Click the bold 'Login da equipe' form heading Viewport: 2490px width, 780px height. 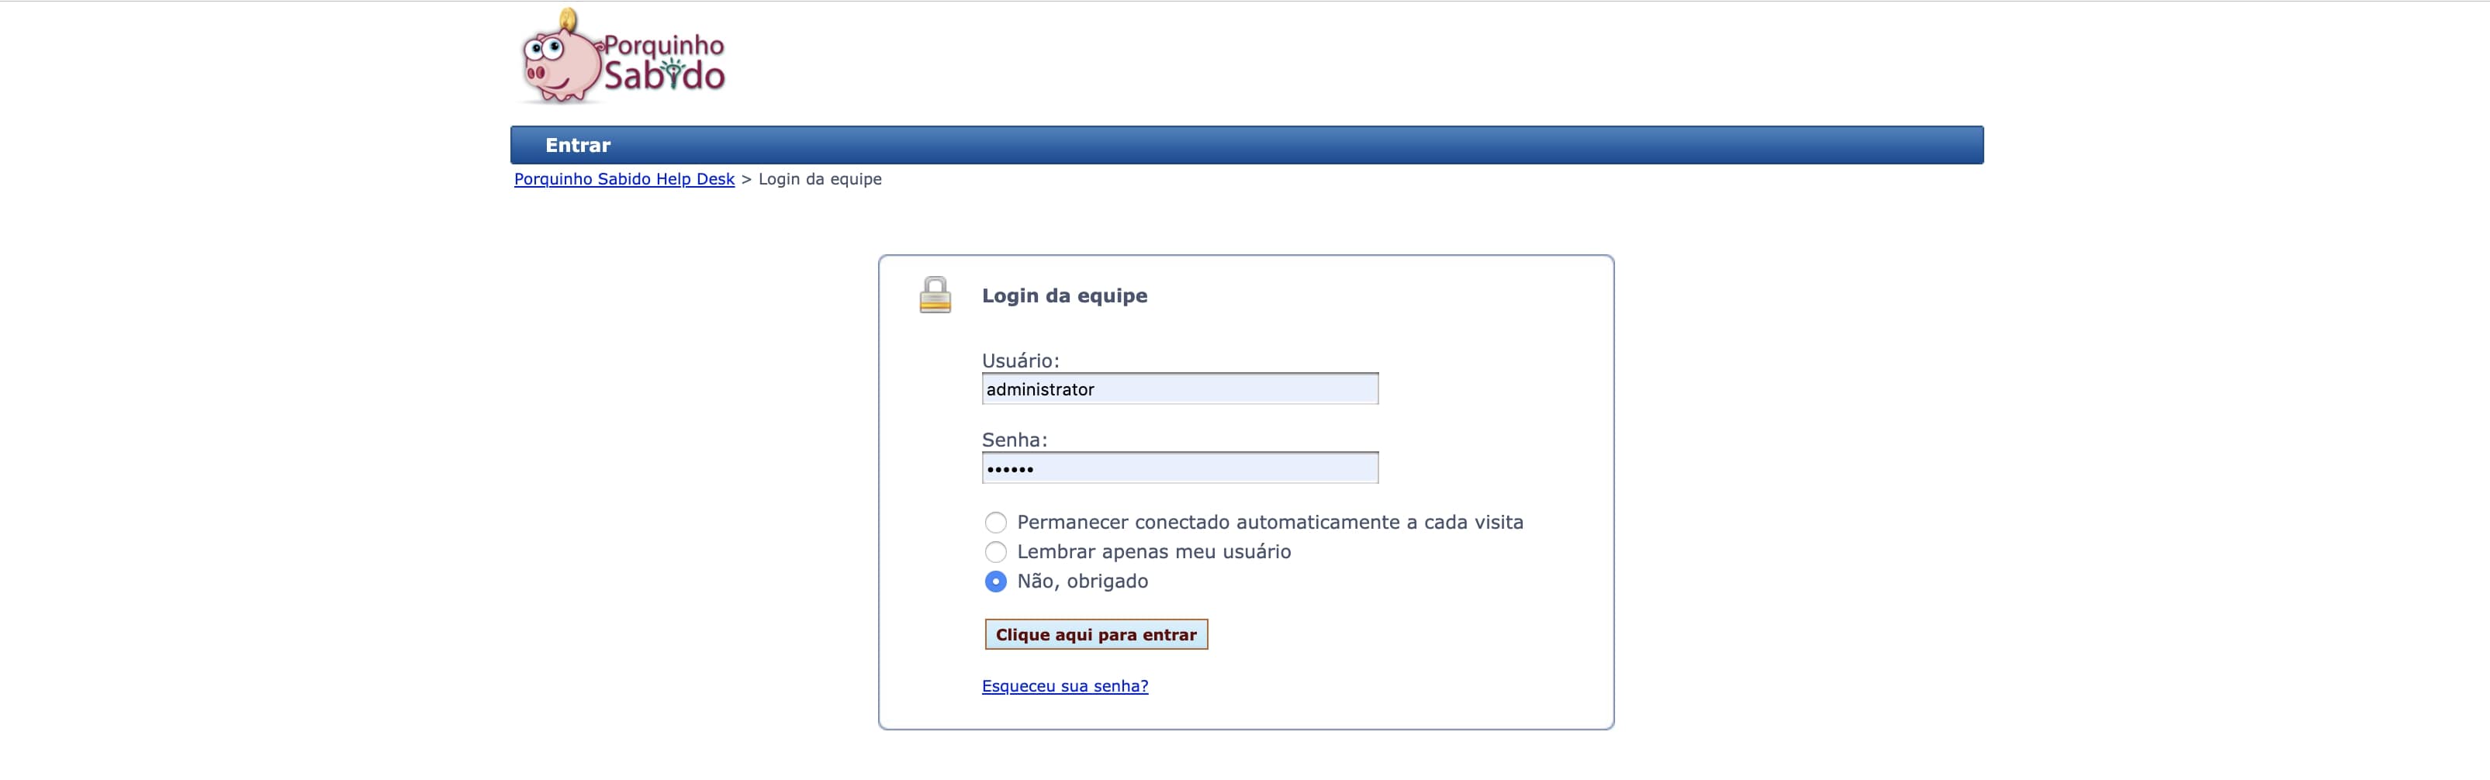click(x=1064, y=295)
